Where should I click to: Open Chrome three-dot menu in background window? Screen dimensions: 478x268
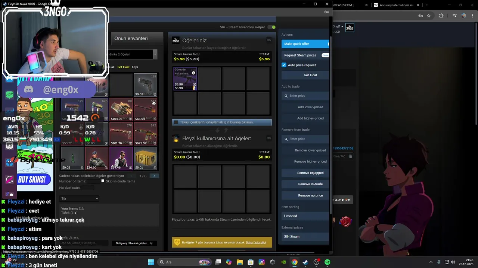[472, 16]
